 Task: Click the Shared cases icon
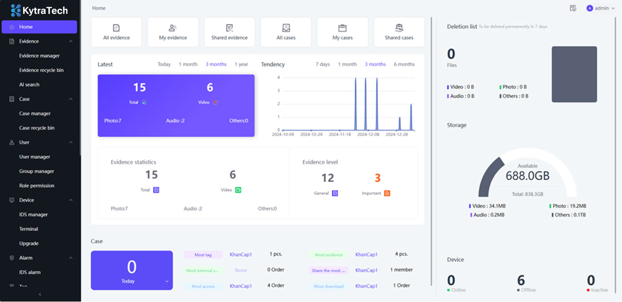pos(399,28)
